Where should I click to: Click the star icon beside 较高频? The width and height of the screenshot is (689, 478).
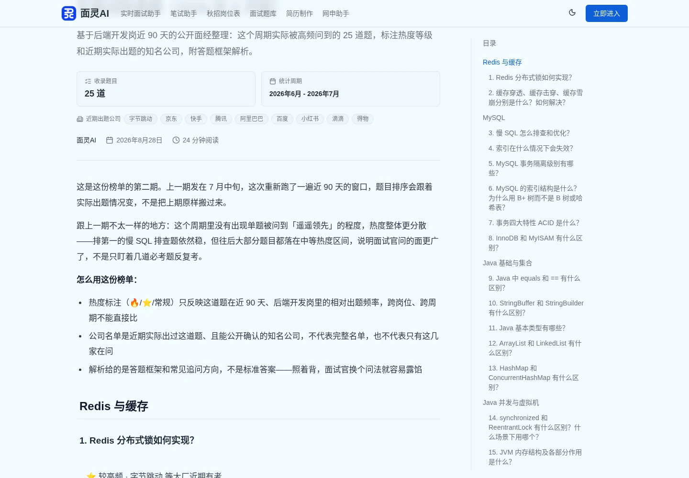click(91, 476)
